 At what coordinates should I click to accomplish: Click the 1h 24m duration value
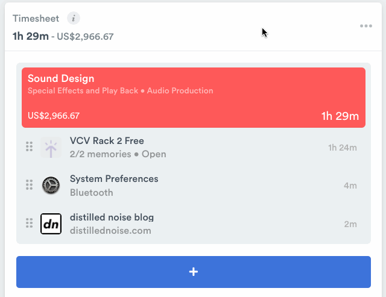(x=343, y=148)
